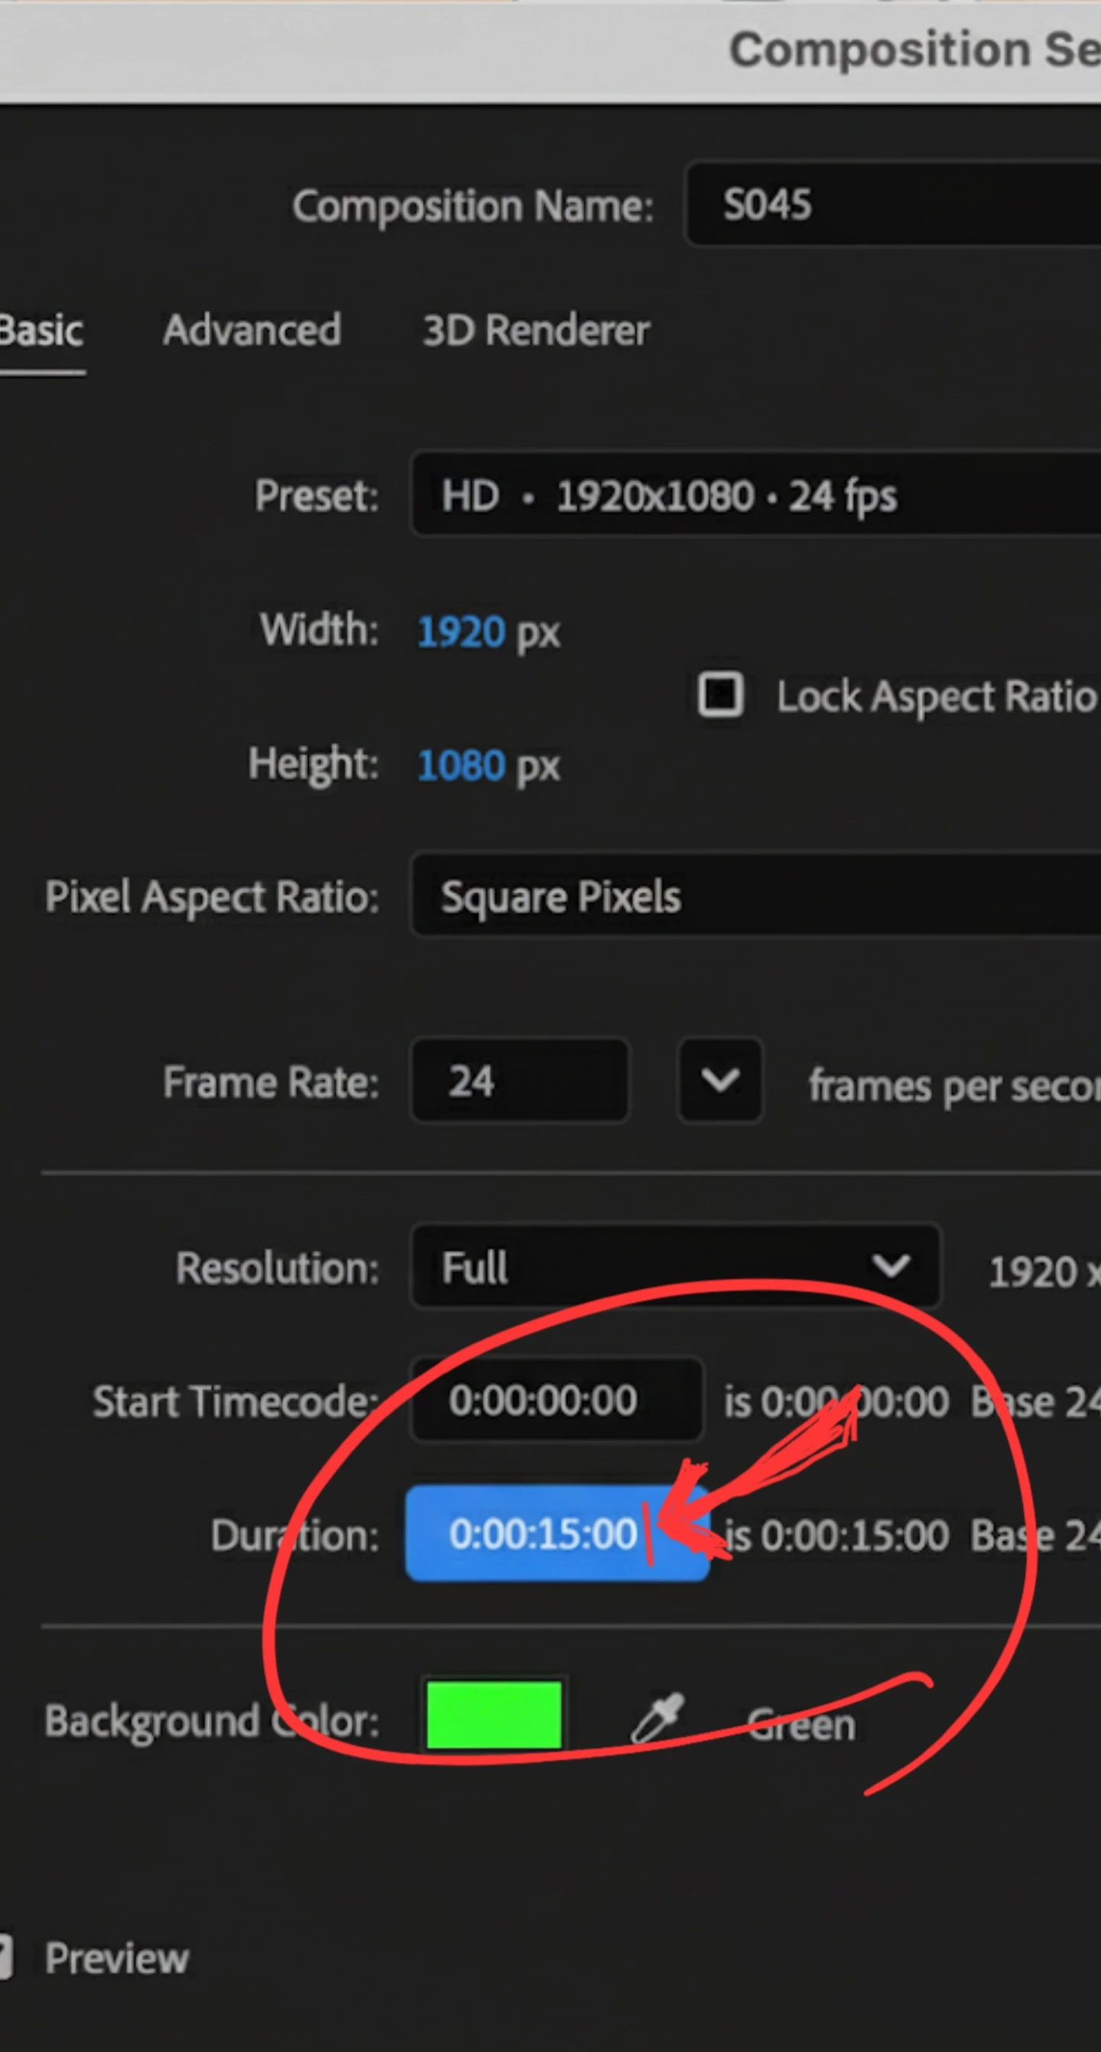Click the Width value 1920
Image resolution: width=1101 pixels, height=2052 pixels.
point(461,632)
